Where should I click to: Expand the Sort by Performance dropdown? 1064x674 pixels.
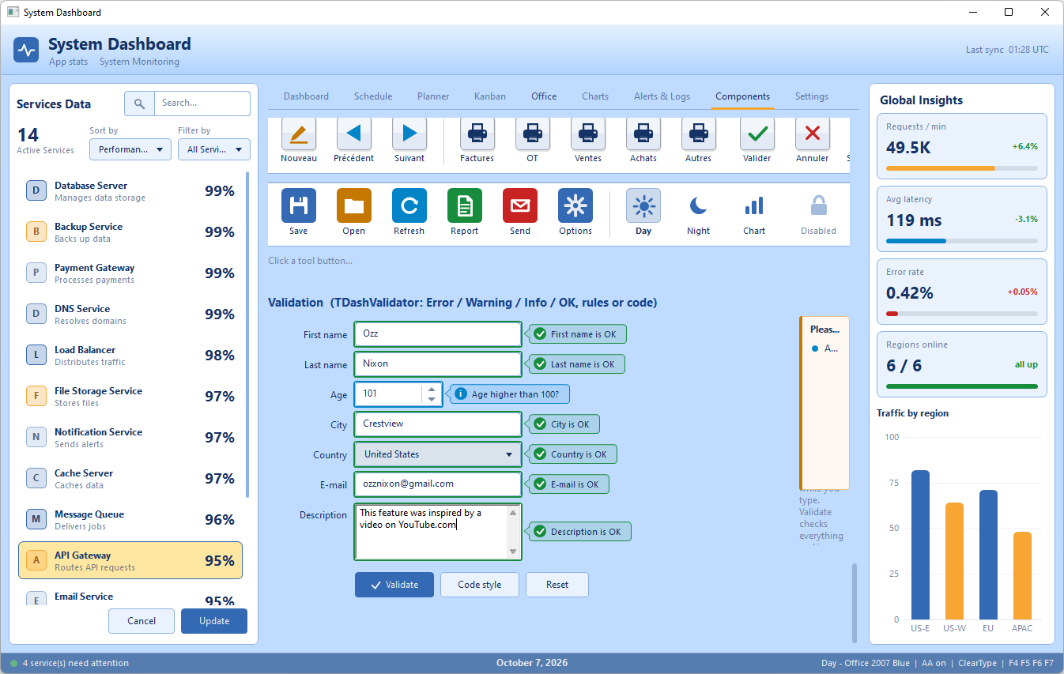[x=130, y=149]
